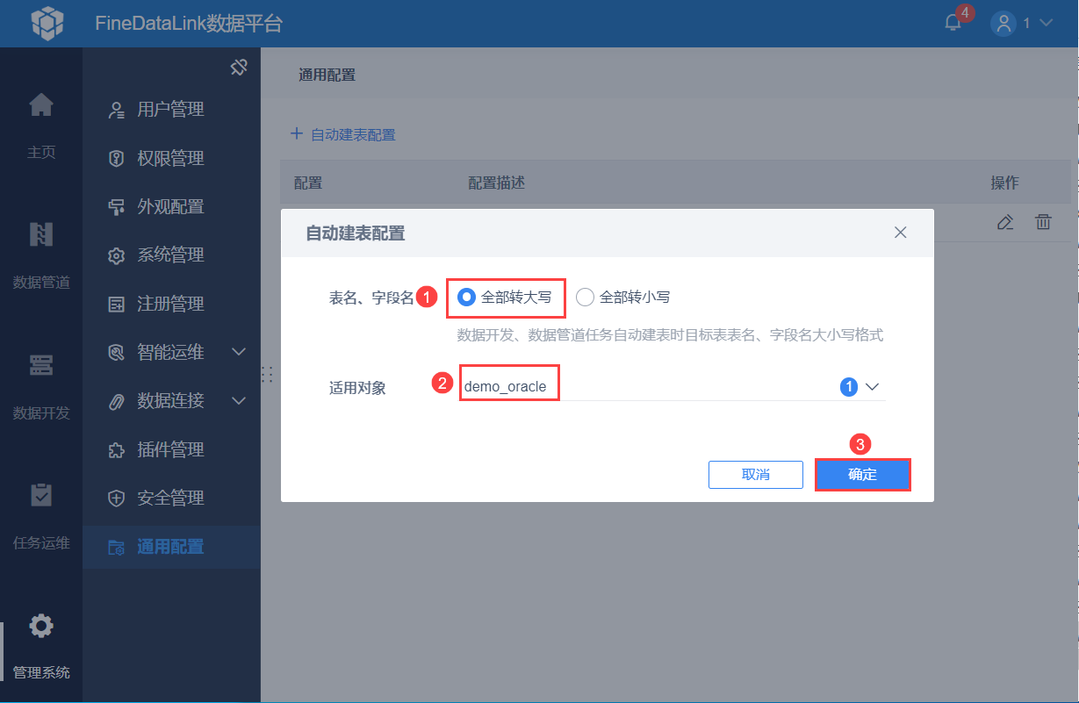Open the 通用配置 menu item

click(x=171, y=547)
